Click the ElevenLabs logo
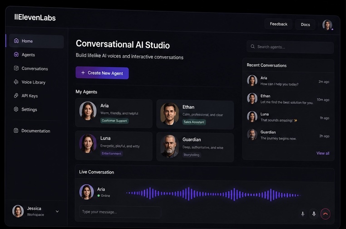This screenshot has height=229, width=346. click(35, 17)
